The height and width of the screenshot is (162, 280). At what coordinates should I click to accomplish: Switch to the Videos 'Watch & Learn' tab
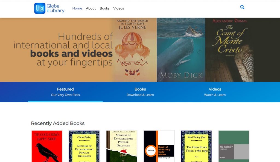(x=215, y=92)
